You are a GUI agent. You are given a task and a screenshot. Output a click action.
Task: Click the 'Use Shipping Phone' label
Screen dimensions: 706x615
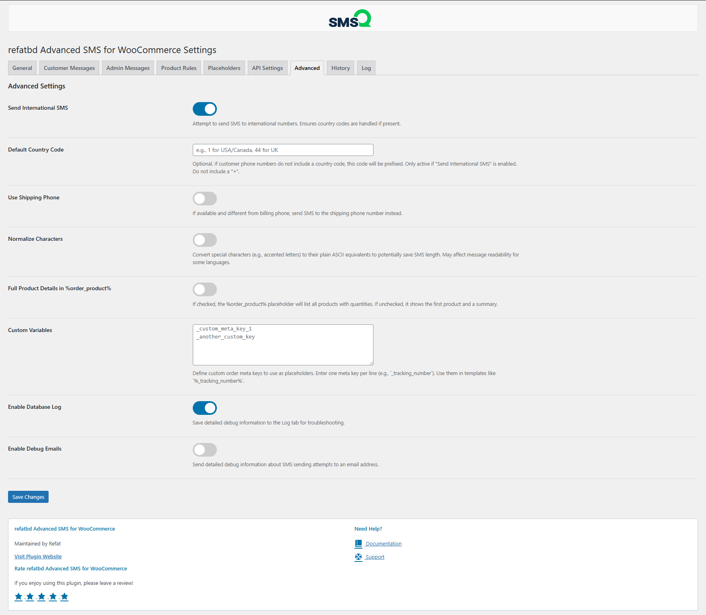(34, 197)
